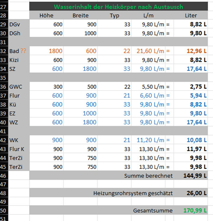
Task: Click the "Liter" heading cell
Action: pos(191,15)
